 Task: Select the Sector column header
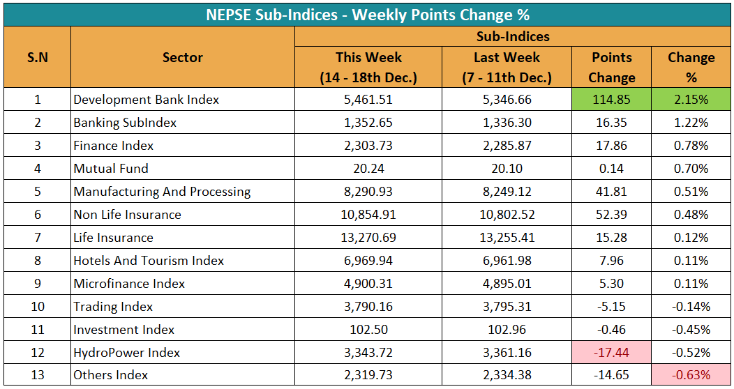click(183, 57)
